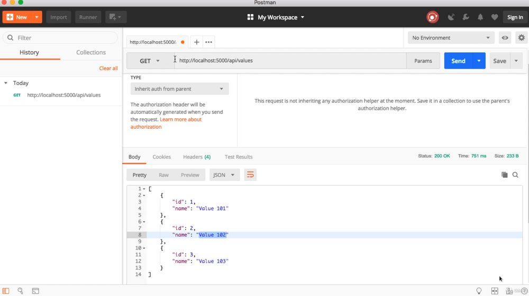Open the JSON format dropdown
Viewport: 529px width, 296px height.
224,175
